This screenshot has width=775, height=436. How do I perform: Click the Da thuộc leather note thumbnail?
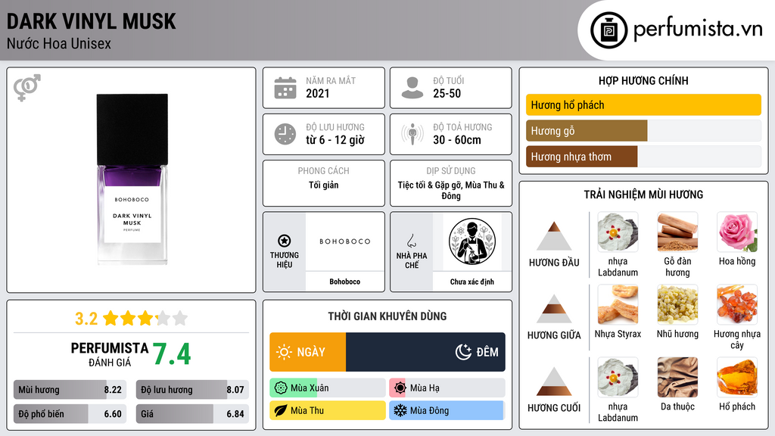tap(677, 377)
